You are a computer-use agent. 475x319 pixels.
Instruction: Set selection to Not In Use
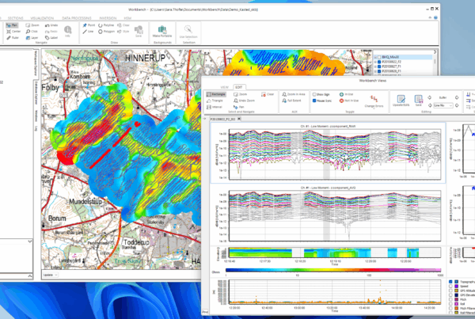tap(348, 101)
